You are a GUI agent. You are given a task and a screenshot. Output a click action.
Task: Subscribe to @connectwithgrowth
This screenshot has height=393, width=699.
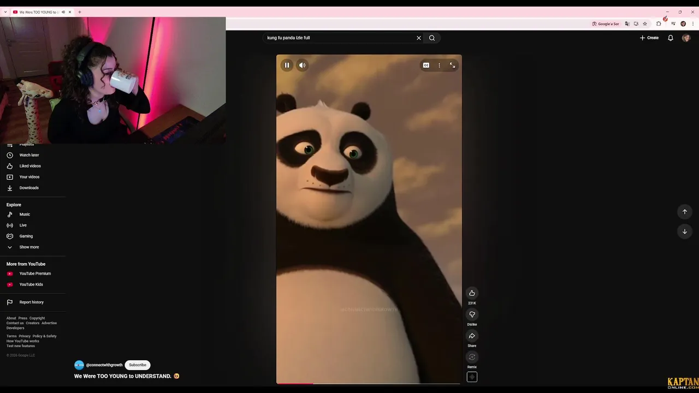[138, 365]
